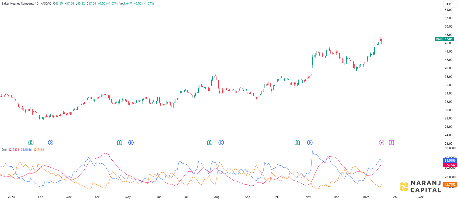Click the Nov label on time axis
Screen dimensions: 458x200
308,197
